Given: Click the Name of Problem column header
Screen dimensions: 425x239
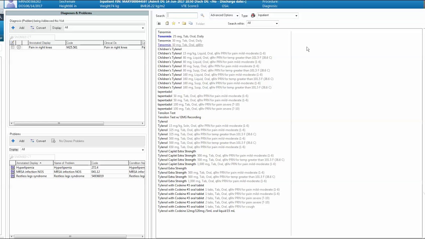Looking at the screenshot, I should coord(72,163).
